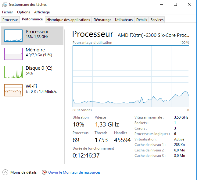Screen dimensions: 197x180
Task: Switch to Historique des applications tab
Action: coord(68,20)
